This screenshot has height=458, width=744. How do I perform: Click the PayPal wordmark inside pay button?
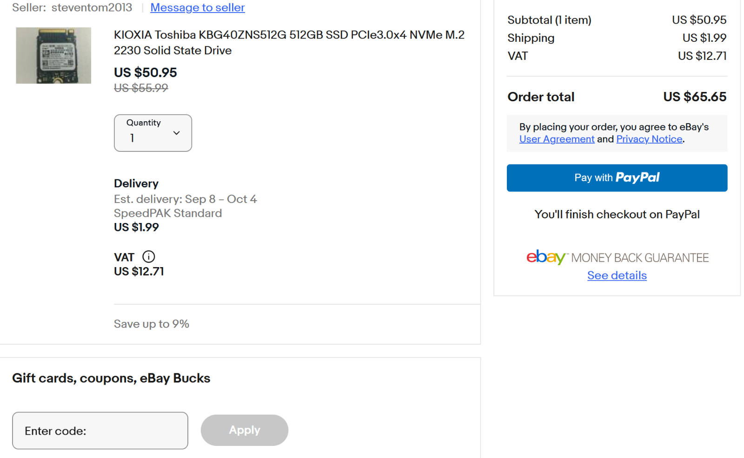point(638,177)
